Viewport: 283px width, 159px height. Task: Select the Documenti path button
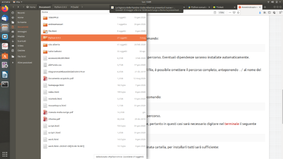click(45, 7)
